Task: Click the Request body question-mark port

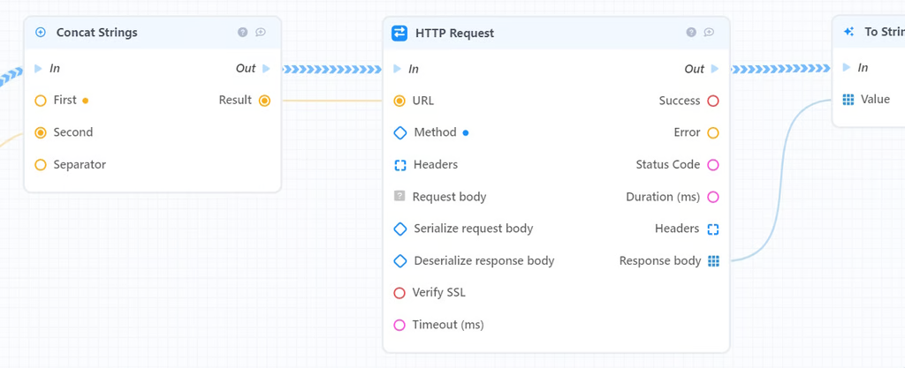Action: (399, 197)
